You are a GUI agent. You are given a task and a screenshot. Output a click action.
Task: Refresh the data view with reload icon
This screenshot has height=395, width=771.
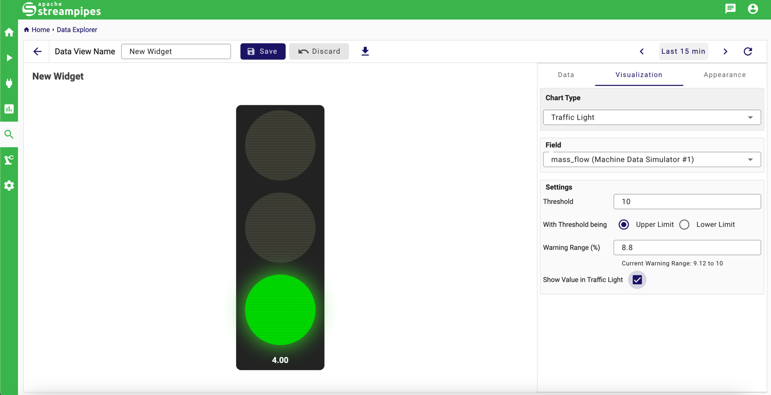click(748, 52)
